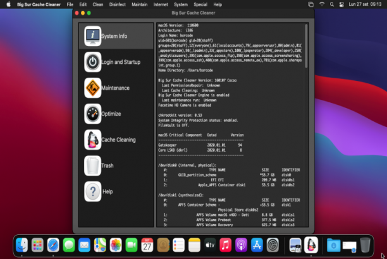Click the Gatekeeper component row

[x=200, y=145]
